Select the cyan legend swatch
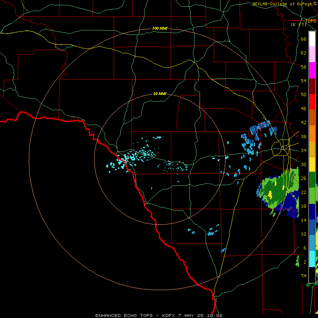 pos(312,259)
